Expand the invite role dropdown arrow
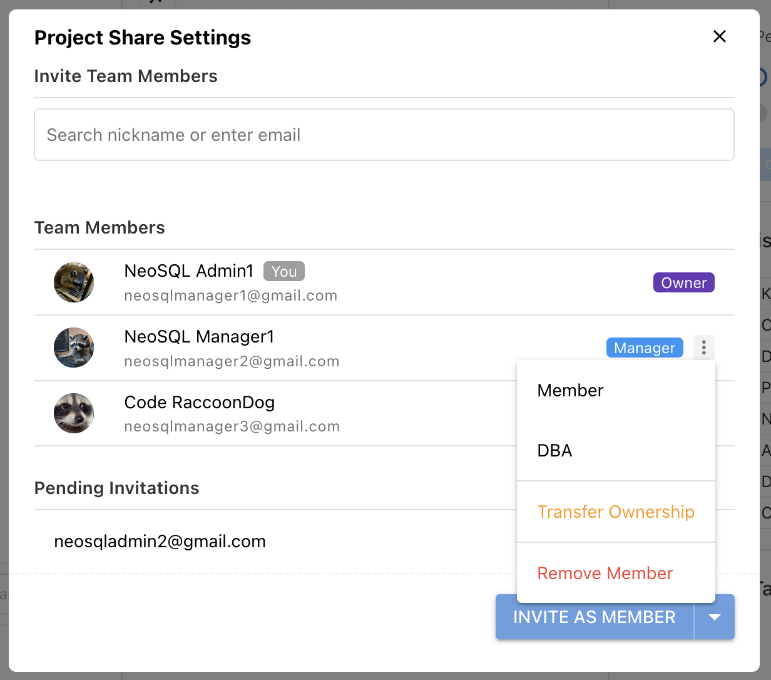Screen dimensions: 771x680 point(715,617)
